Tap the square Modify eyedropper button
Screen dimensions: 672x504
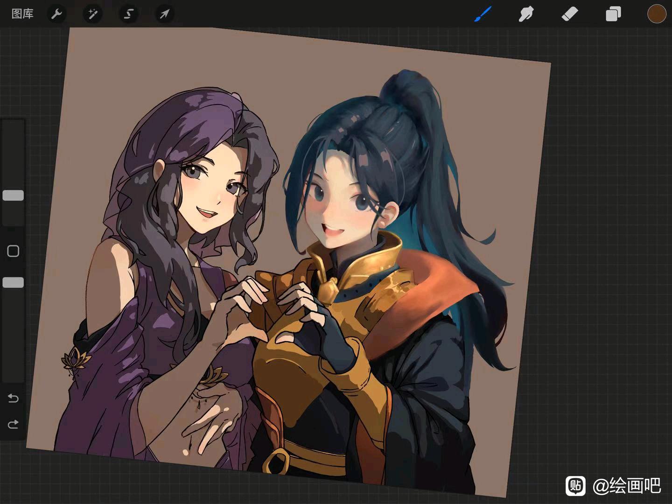pos(13,251)
